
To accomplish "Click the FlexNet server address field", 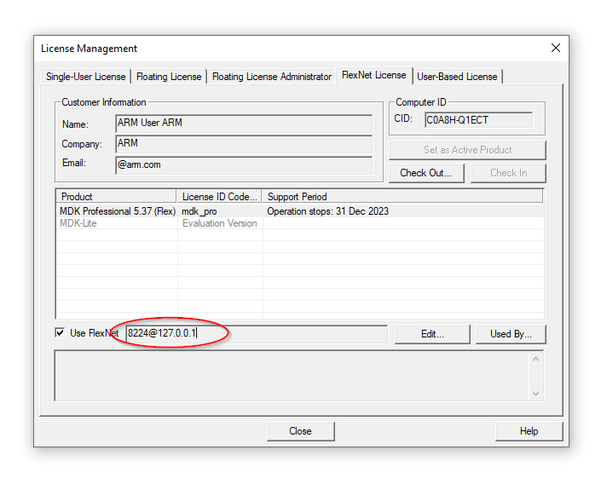I will coord(256,334).
